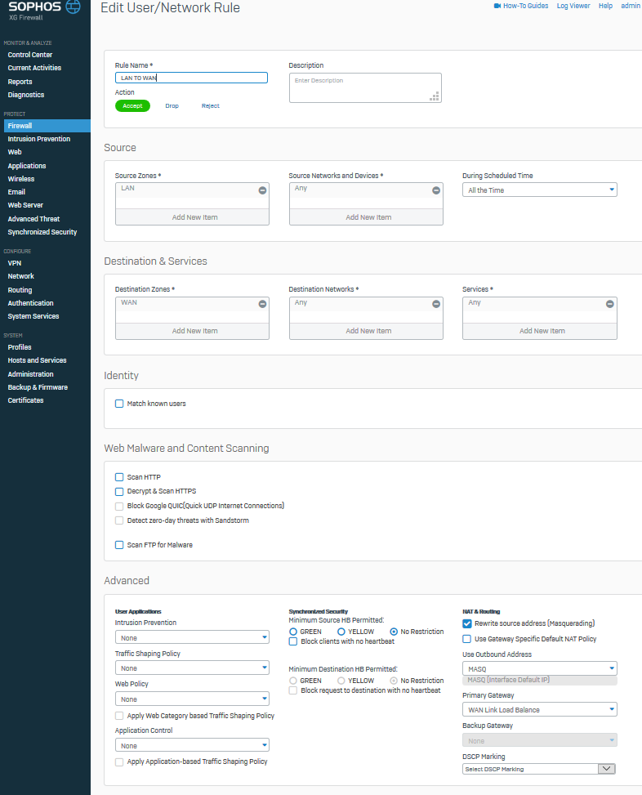Select GREEN minimum source heartbeat
Image resolution: width=642 pixels, height=795 pixels.
coord(293,632)
